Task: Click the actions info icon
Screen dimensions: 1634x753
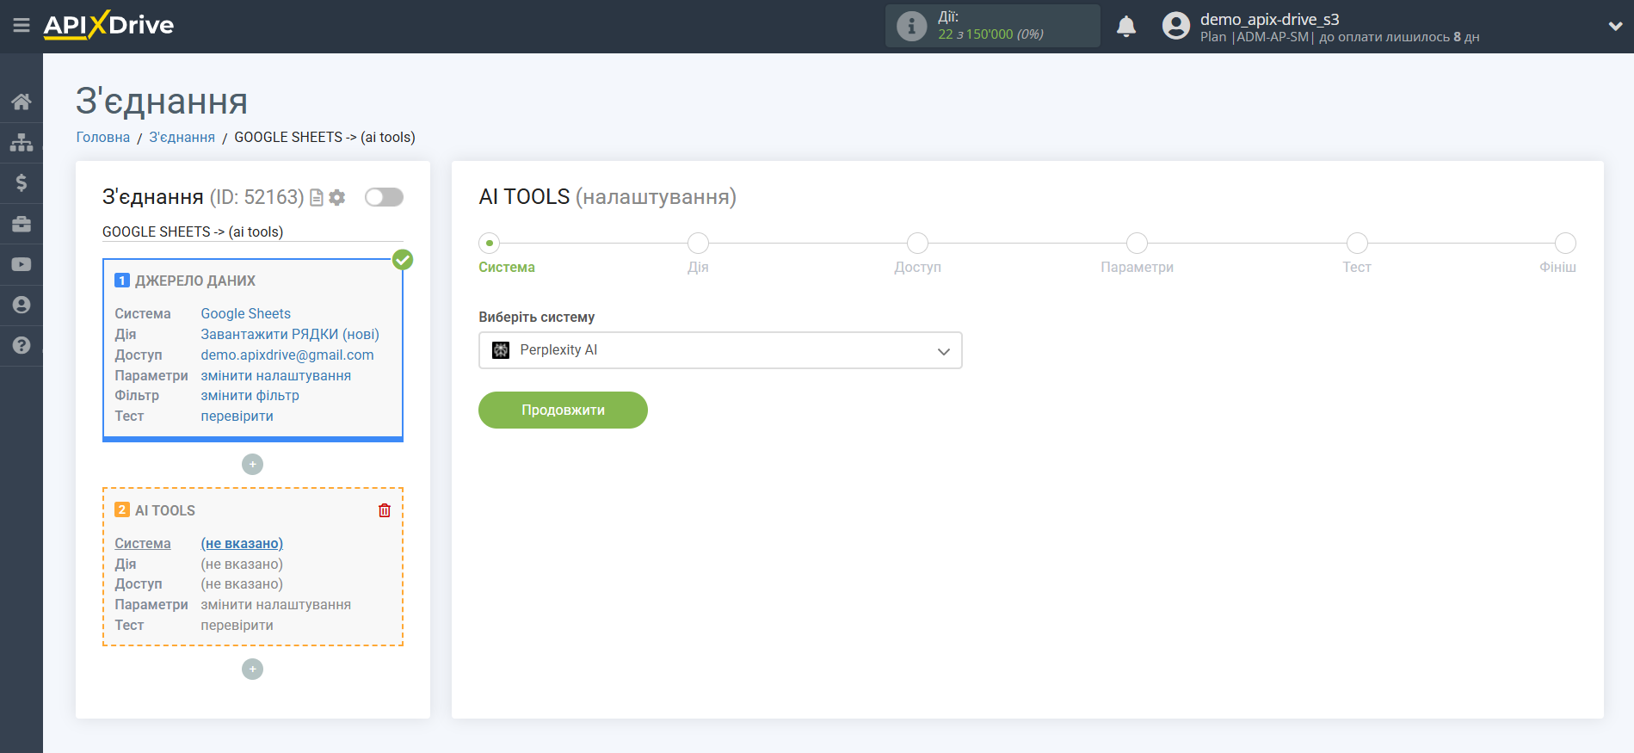Action: (912, 26)
